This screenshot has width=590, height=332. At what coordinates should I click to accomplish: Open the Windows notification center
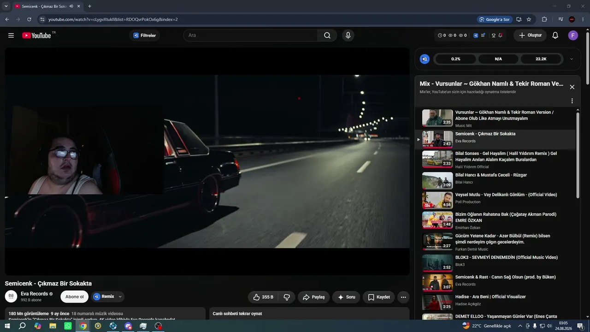click(580, 326)
